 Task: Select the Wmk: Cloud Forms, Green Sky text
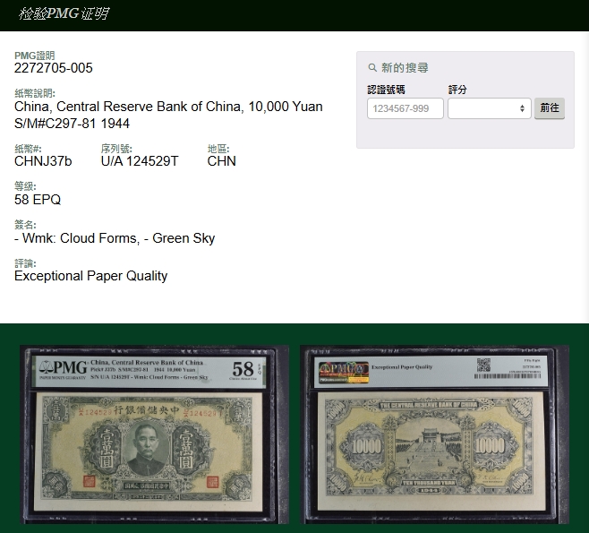click(x=115, y=238)
